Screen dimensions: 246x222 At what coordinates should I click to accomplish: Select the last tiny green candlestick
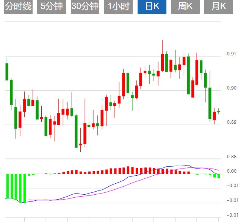click(x=219, y=112)
